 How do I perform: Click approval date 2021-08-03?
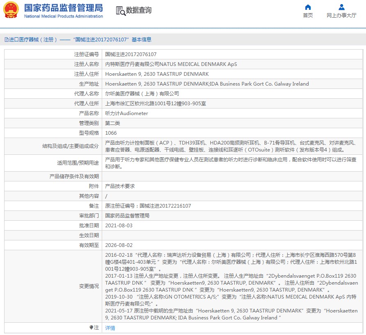pyautogui.click(x=119, y=226)
